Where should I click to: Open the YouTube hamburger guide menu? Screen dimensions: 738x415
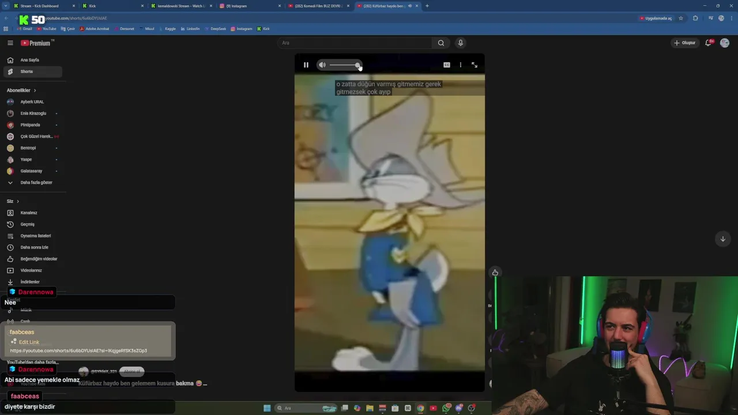pyautogui.click(x=10, y=43)
